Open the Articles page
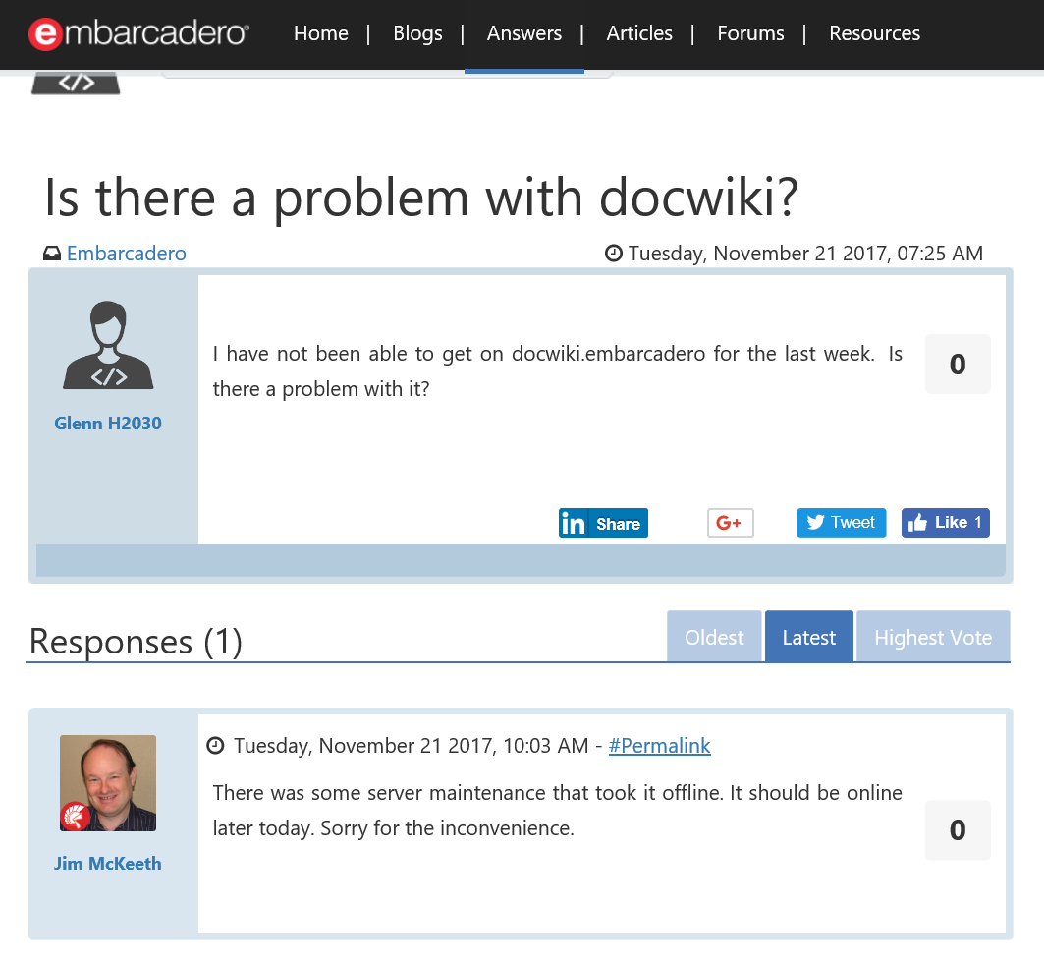The height and width of the screenshot is (966, 1044). point(639,33)
